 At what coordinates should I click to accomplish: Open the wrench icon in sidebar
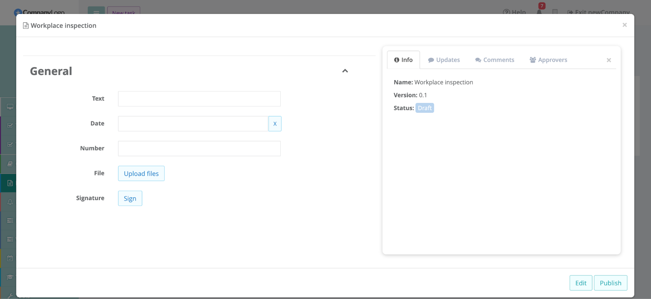click(x=10, y=296)
